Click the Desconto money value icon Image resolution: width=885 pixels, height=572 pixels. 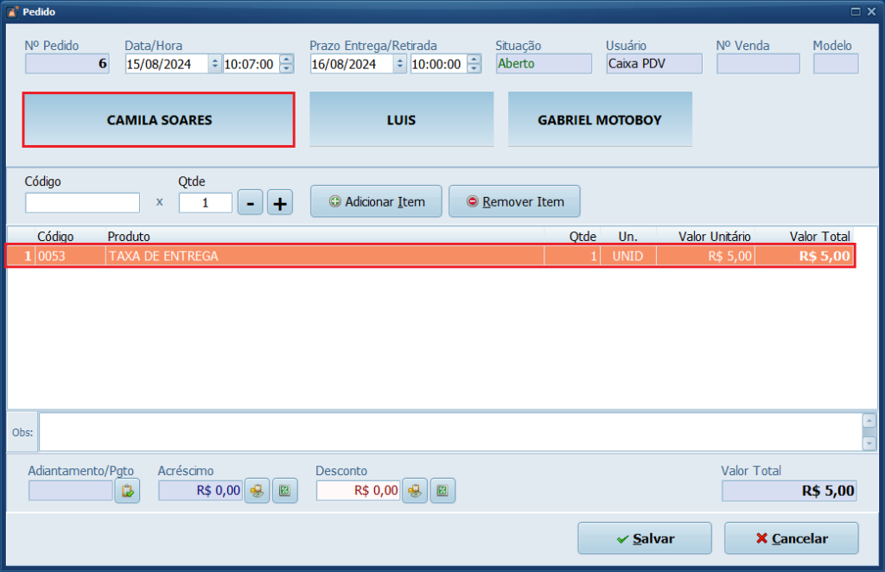(x=415, y=491)
